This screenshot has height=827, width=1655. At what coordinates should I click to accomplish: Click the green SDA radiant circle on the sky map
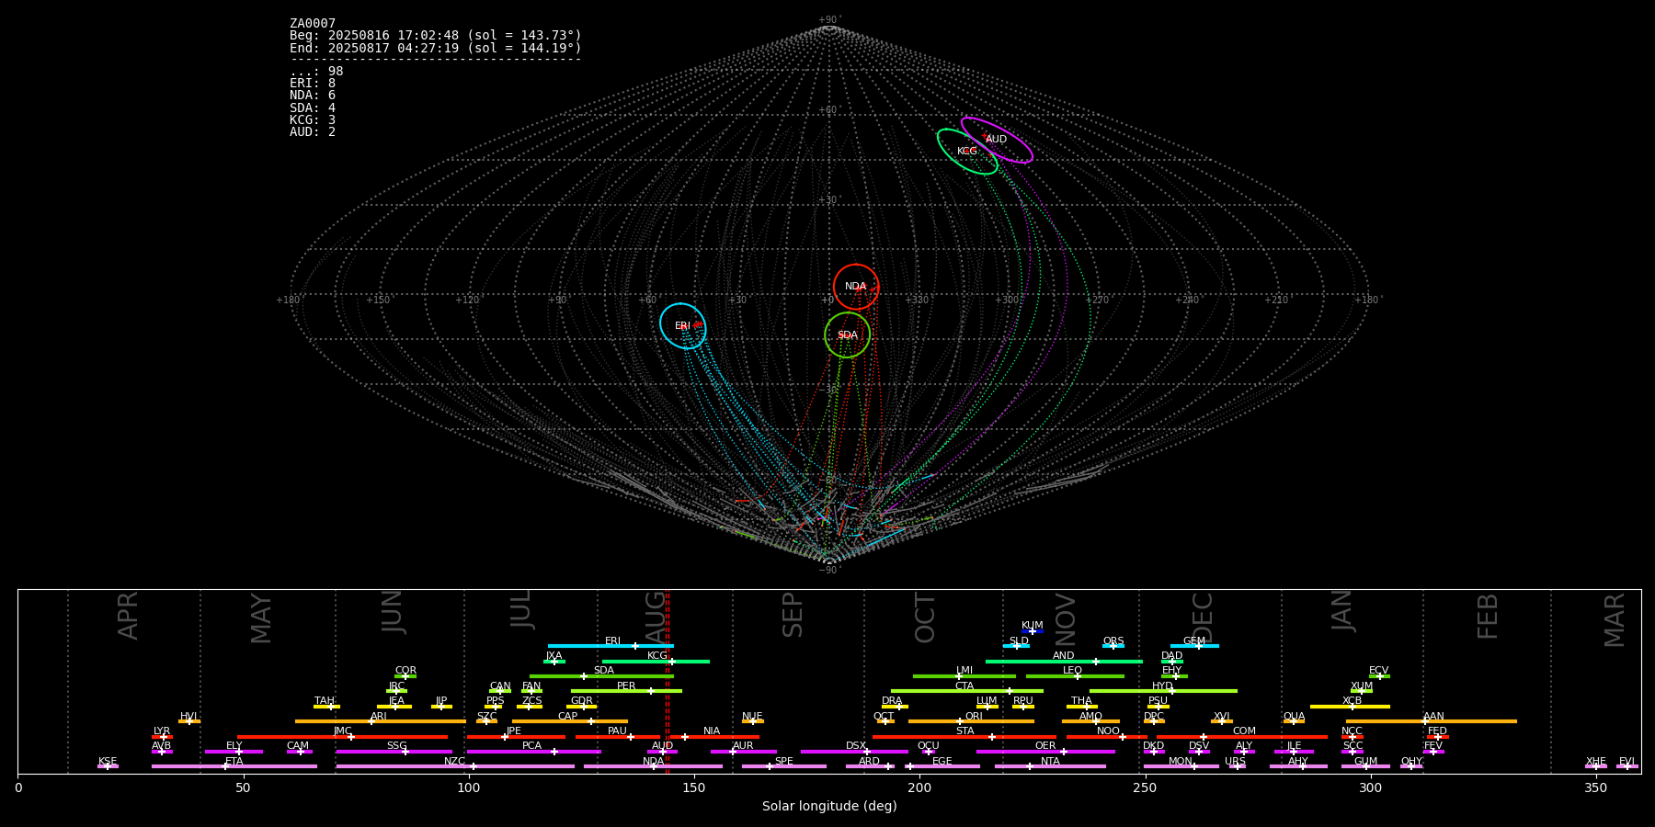[x=847, y=335]
